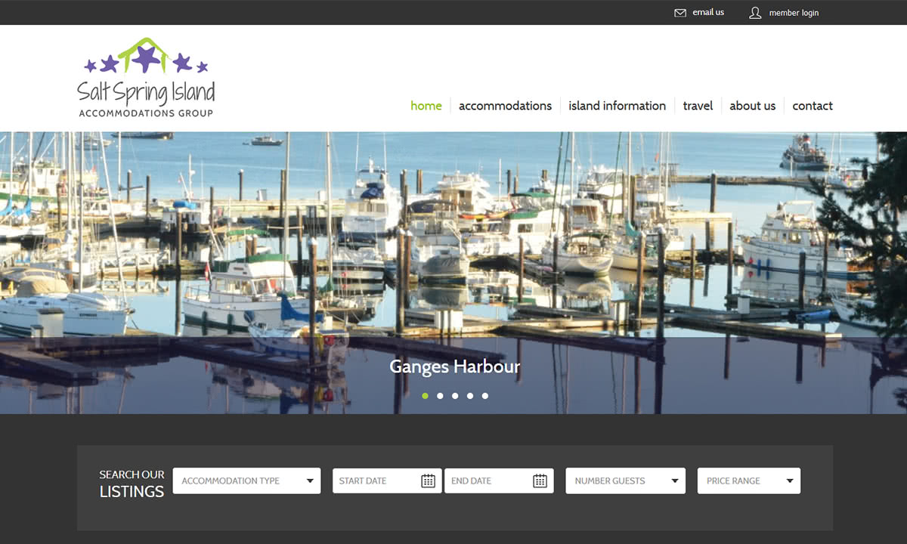Expand the Accommodation Type dropdown
The image size is (907, 544).
(246, 481)
